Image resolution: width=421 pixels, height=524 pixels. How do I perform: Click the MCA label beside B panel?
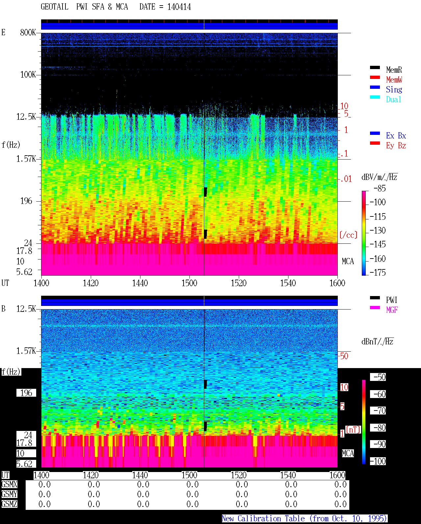point(348,453)
